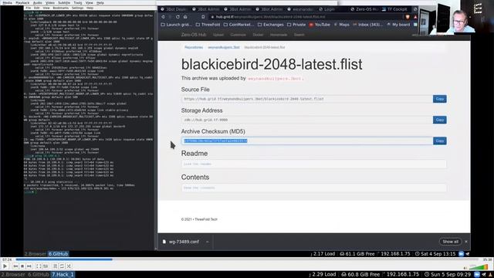Click weynandkuijpers.3bot breadcrumb link
494x278 pixels.
(224, 47)
